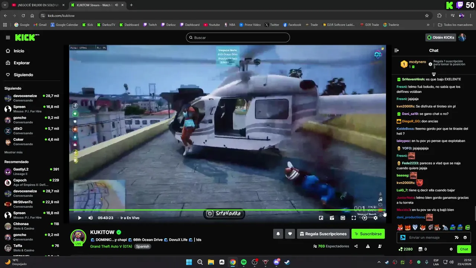Open the profile avatar menu
The width and height of the screenshot is (476, 268).
point(462,38)
